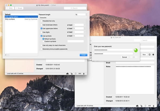
Task: Click the New password button
Action: [144, 55]
